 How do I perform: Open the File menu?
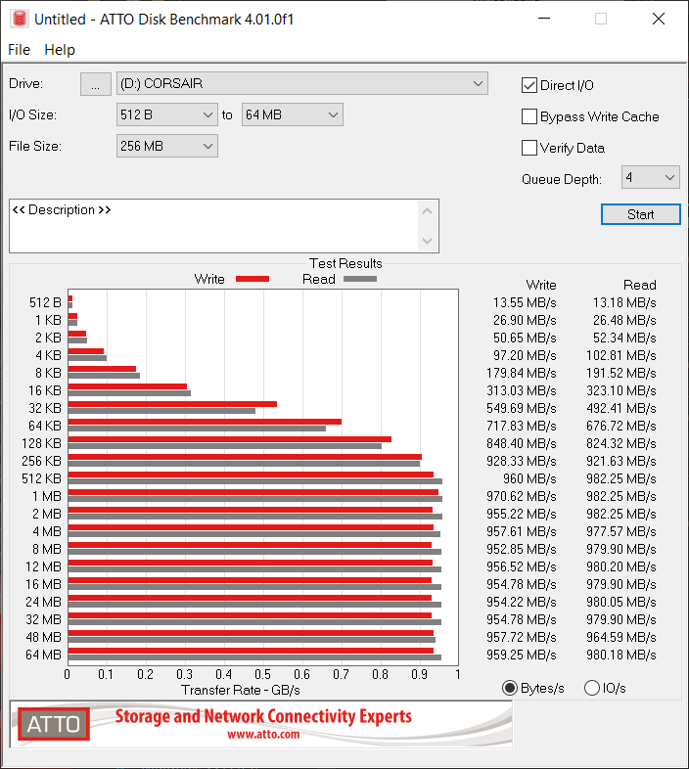pyautogui.click(x=20, y=50)
